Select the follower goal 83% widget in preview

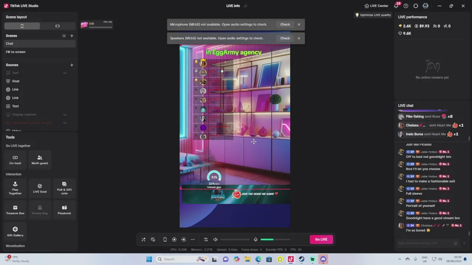pyautogui.click(x=214, y=180)
